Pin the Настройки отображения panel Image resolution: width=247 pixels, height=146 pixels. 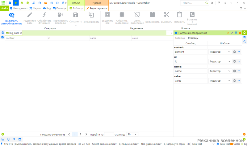coord(236,33)
